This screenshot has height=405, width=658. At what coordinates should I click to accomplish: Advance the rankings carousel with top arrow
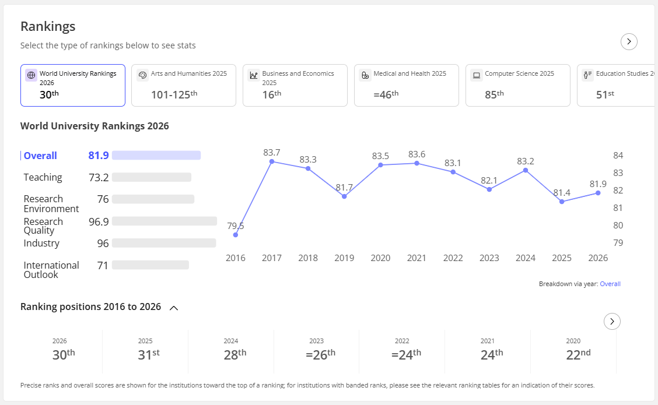coord(629,41)
